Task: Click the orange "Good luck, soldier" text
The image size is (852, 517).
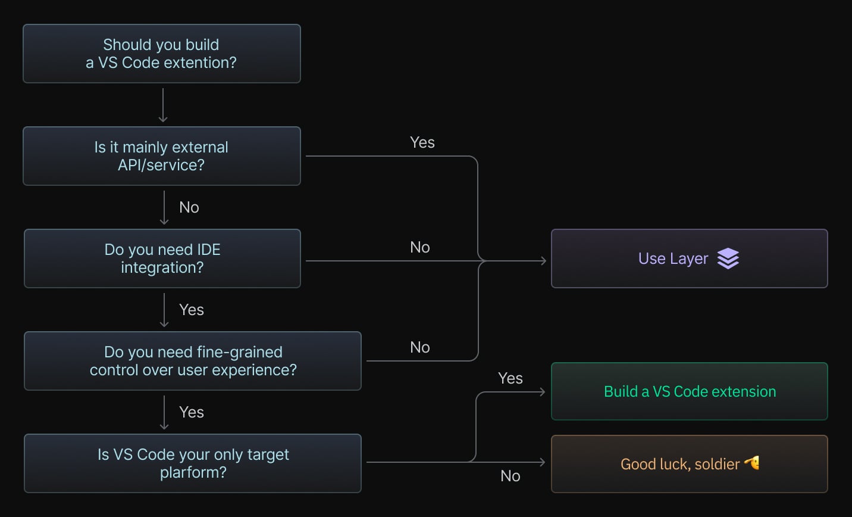Action: point(679,464)
